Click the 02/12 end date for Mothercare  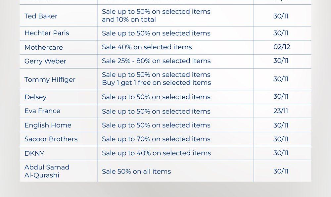click(282, 47)
